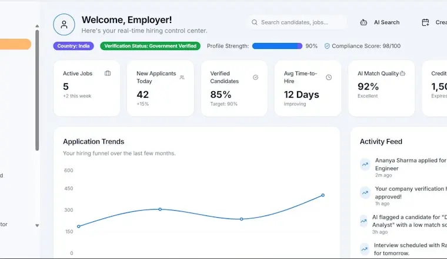Click the "Excellent" label under 92%

(x=368, y=96)
